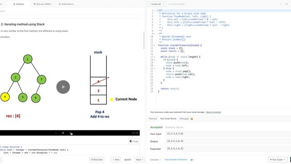This screenshot has height=164, width=291.
Task: Copy the solution code with the Copy button
Action: tap(134, 141)
